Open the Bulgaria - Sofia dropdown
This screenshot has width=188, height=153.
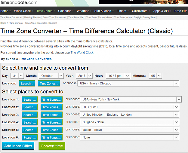130,122
